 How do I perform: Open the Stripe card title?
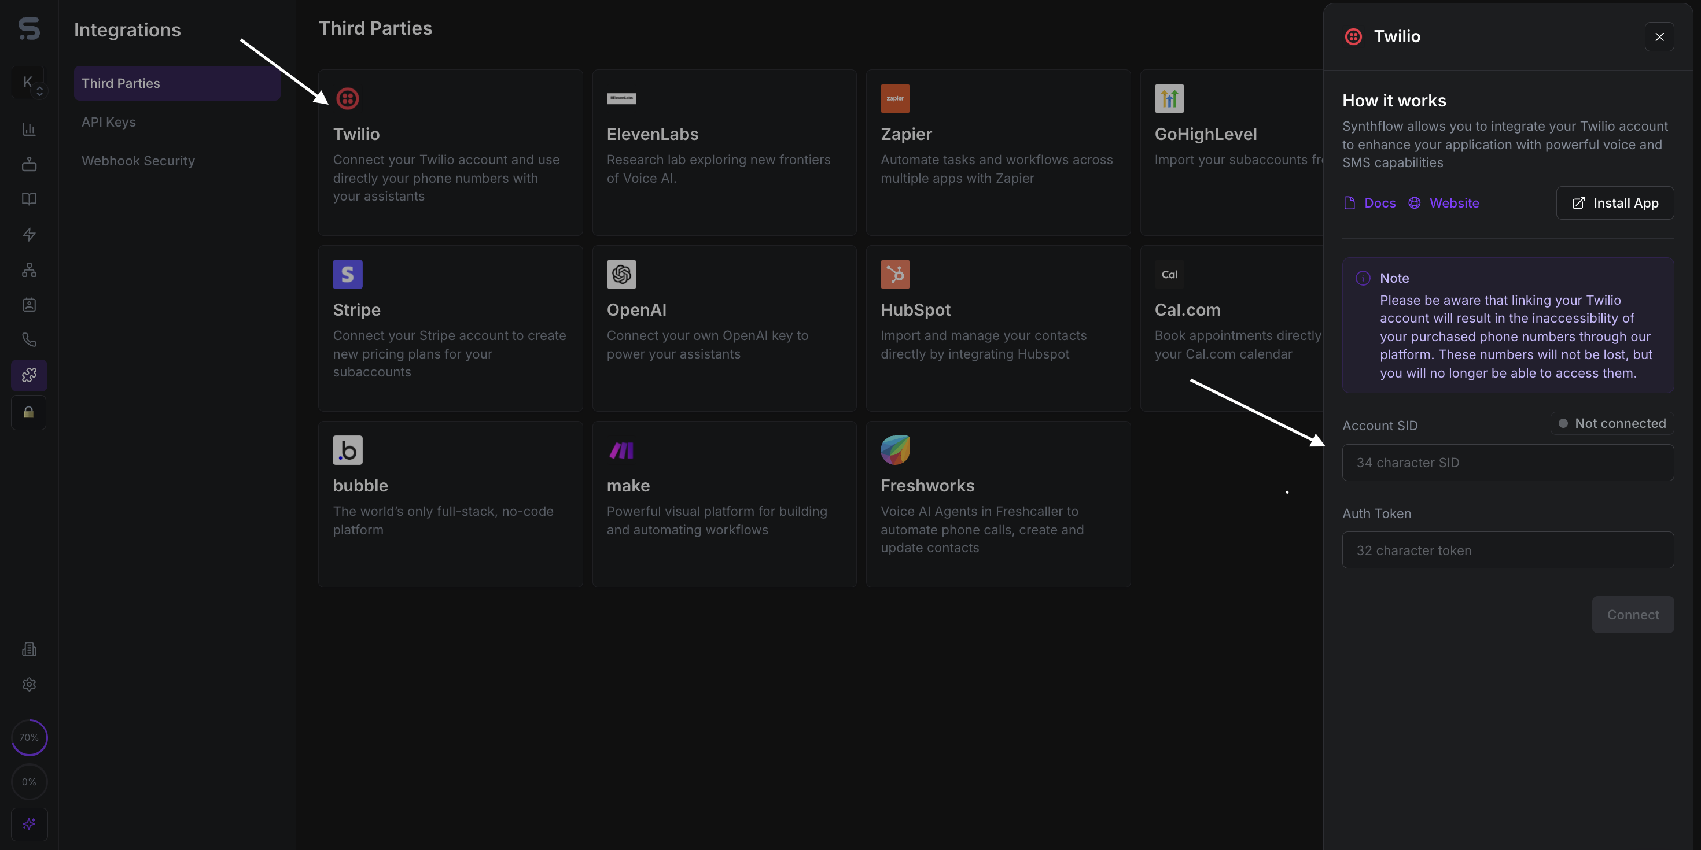pyautogui.click(x=356, y=310)
